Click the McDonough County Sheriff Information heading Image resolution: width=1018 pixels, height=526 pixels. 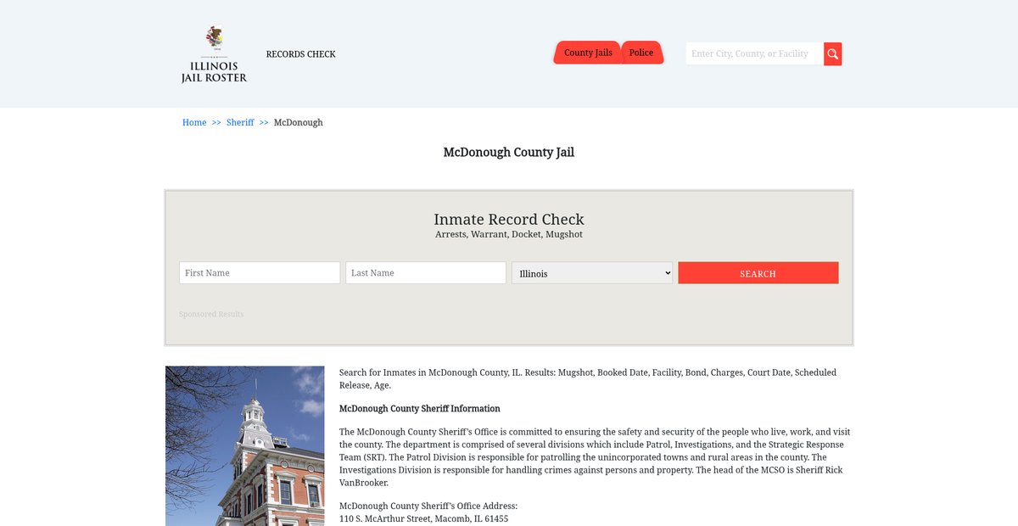coord(420,408)
